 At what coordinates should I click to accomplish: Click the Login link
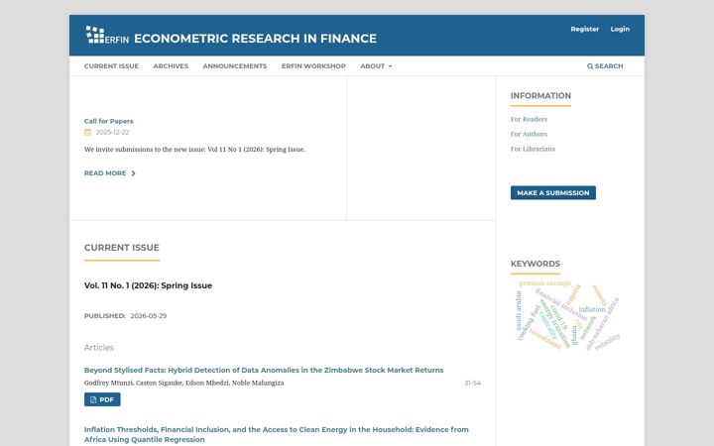(x=620, y=29)
